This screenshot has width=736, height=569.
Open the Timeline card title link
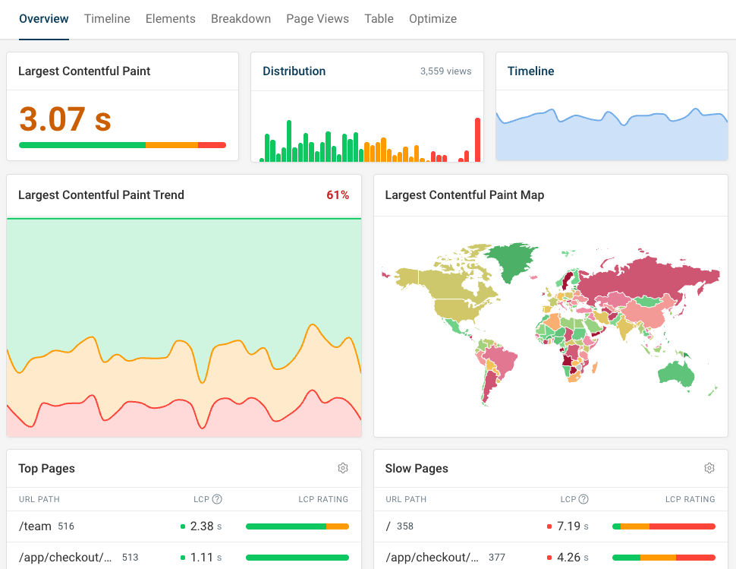tap(531, 71)
